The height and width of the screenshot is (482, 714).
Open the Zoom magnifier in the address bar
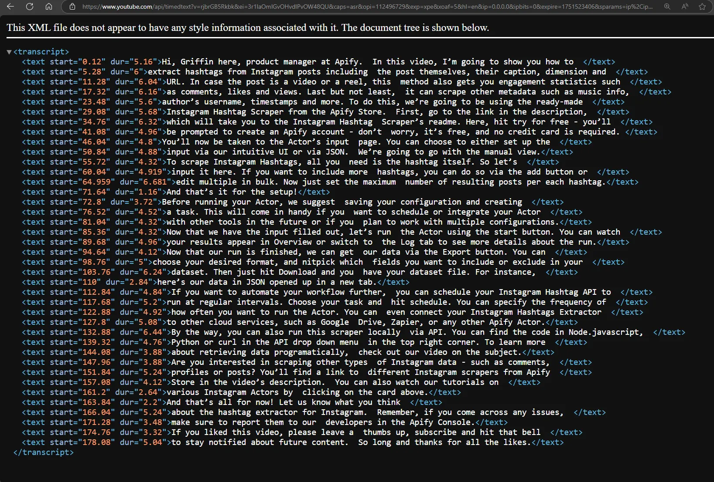pyautogui.click(x=667, y=7)
